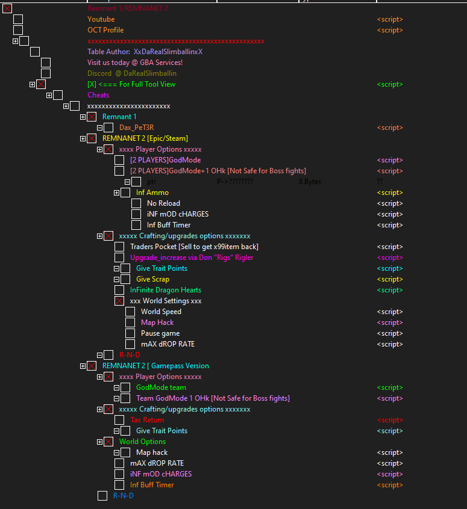Image resolution: width=467 pixels, height=509 pixels.
Task: Tick the Youtube entry checkbox
Action: 18,19
